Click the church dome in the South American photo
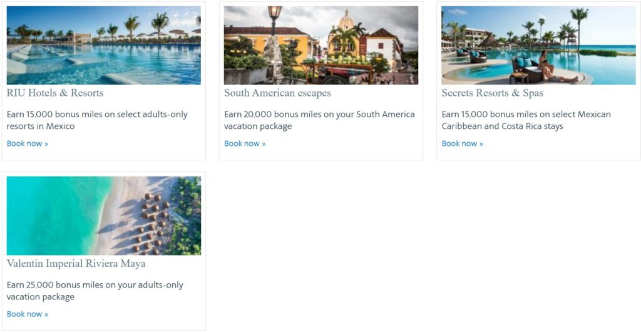The height and width of the screenshot is (332, 641). pyautogui.click(x=346, y=21)
